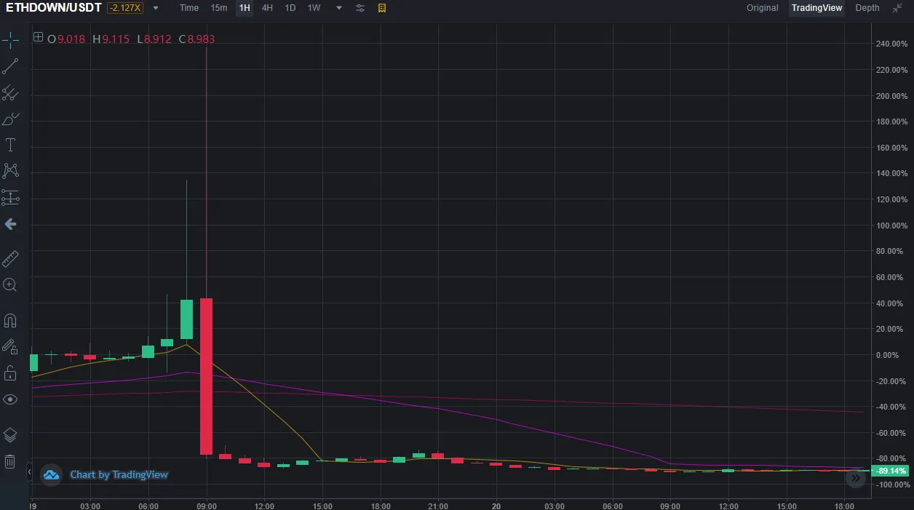Open chart settings
The width and height of the screenshot is (914, 510).
pyautogui.click(x=359, y=9)
